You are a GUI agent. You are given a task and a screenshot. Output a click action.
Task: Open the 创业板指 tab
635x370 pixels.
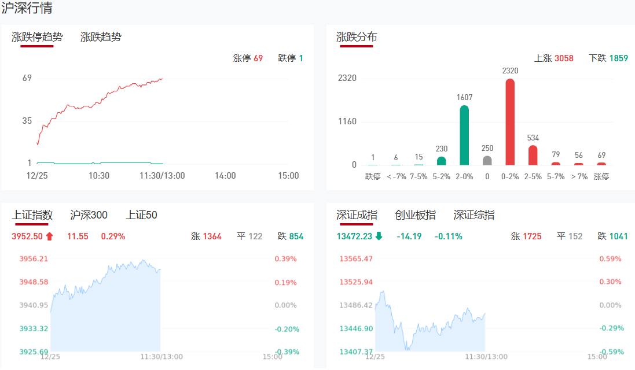(x=415, y=215)
